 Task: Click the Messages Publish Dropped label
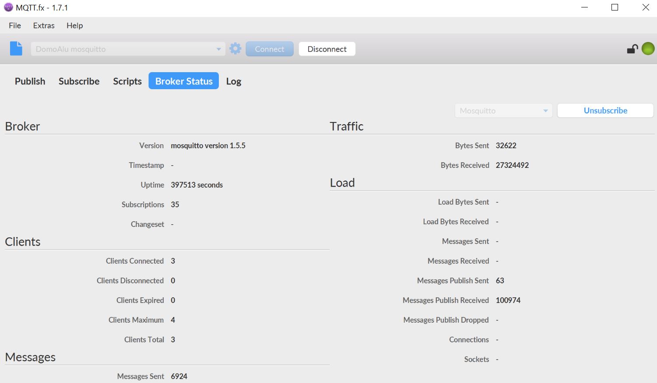pos(446,320)
